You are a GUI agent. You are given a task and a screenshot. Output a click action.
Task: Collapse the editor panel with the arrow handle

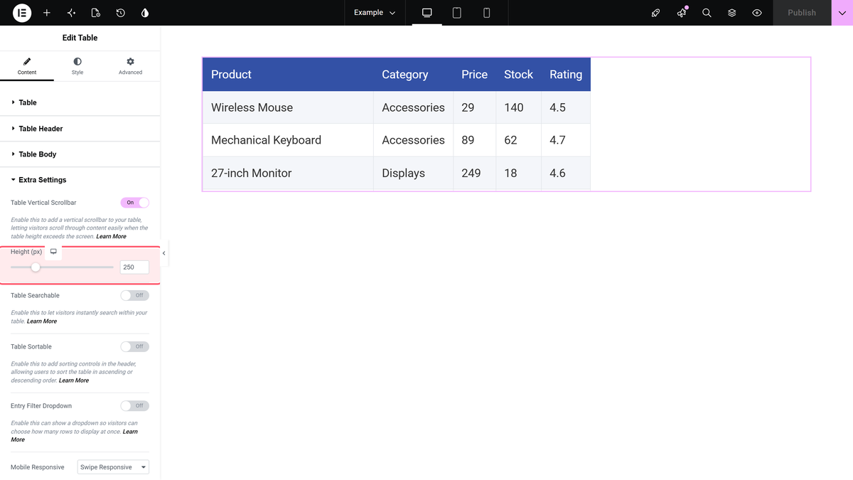(x=163, y=253)
